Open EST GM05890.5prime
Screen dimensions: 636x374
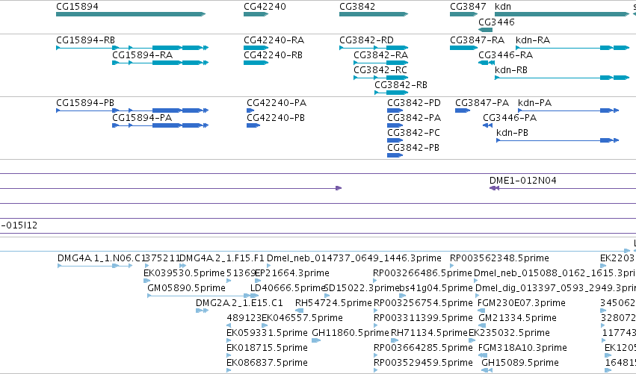(186, 288)
